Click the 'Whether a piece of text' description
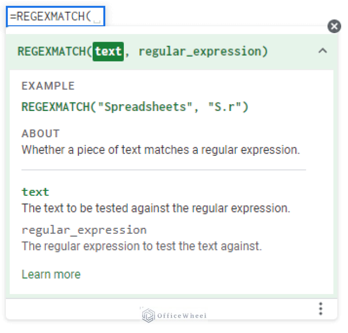This screenshot has height=333, width=348. point(161,150)
